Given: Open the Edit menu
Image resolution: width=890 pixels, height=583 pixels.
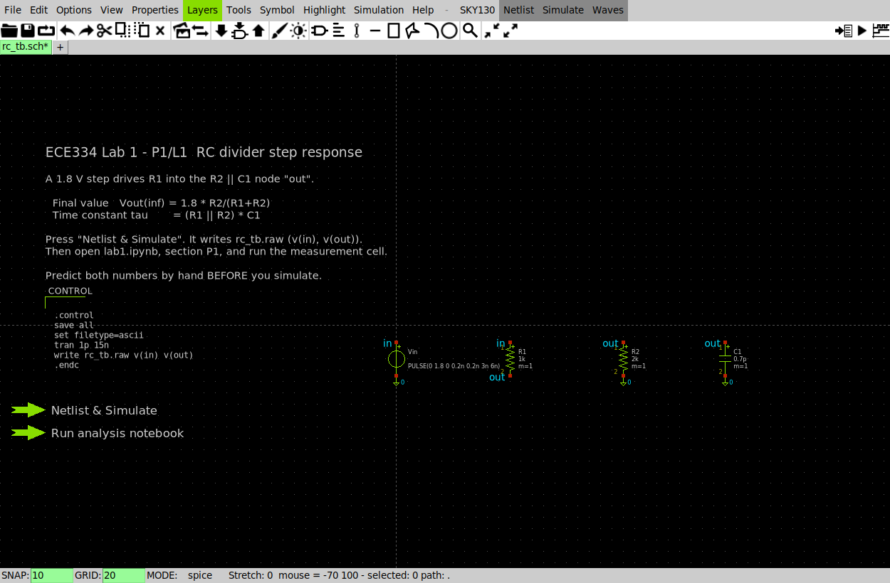Looking at the screenshot, I should coord(39,10).
